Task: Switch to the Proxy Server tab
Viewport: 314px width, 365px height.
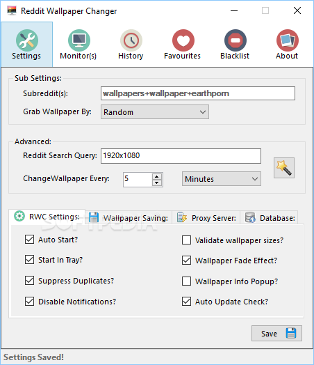Action: [206, 217]
